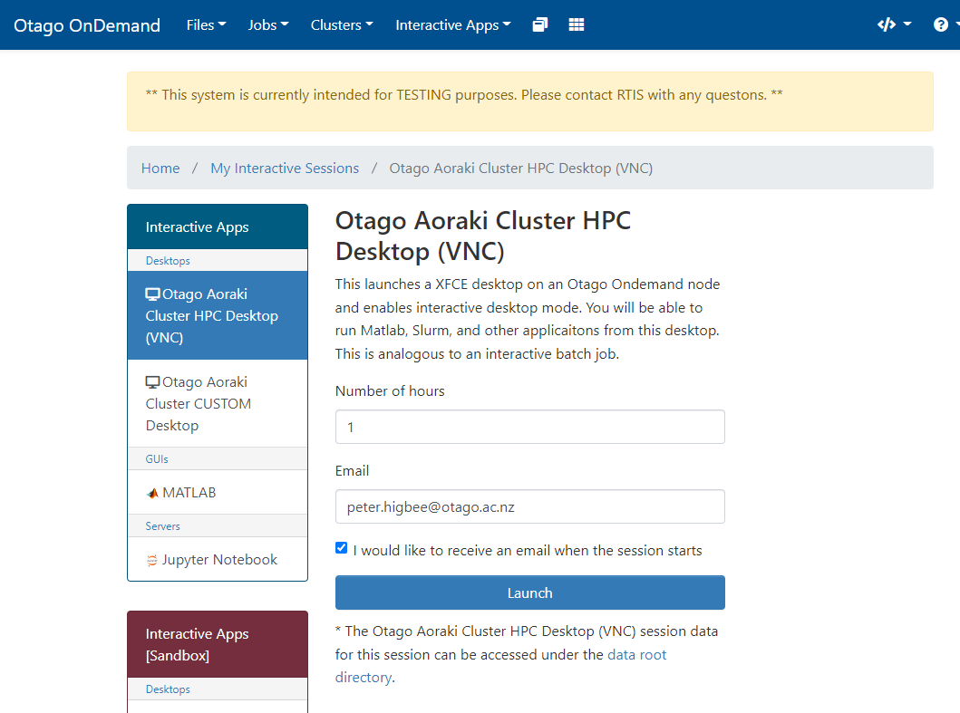
Task: Click monitor icon for CUSTOM Desktop
Action: pyautogui.click(x=152, y=382)
